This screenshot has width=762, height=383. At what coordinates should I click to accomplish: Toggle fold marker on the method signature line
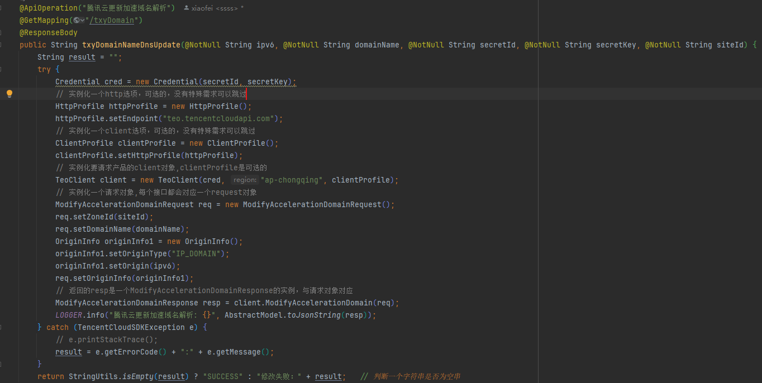pyautogui.click(x=2, y=45)
